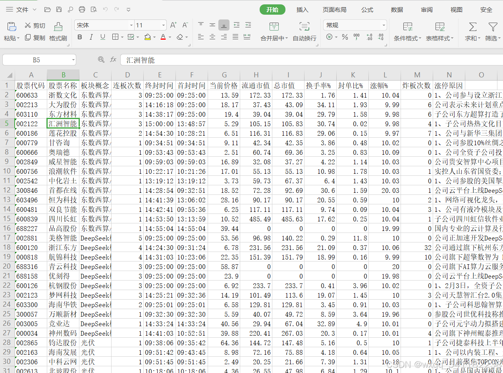Open the font size 11 dropdown
503x373 pixels.
[x=163, y=25]
